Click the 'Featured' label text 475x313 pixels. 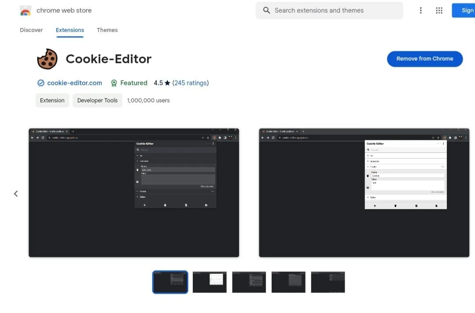pos(133,83)
